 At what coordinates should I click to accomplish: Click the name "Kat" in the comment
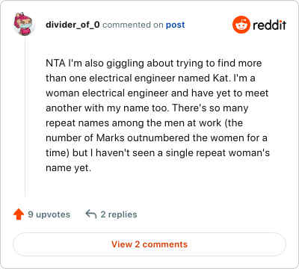point(221,78)
